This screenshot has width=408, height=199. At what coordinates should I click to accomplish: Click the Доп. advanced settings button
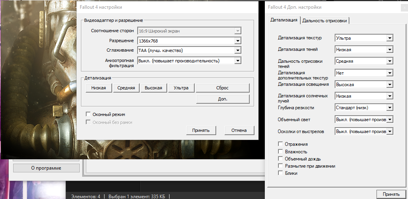223,99
